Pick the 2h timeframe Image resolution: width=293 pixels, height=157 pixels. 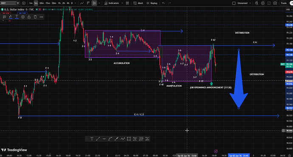click(64, 3)
